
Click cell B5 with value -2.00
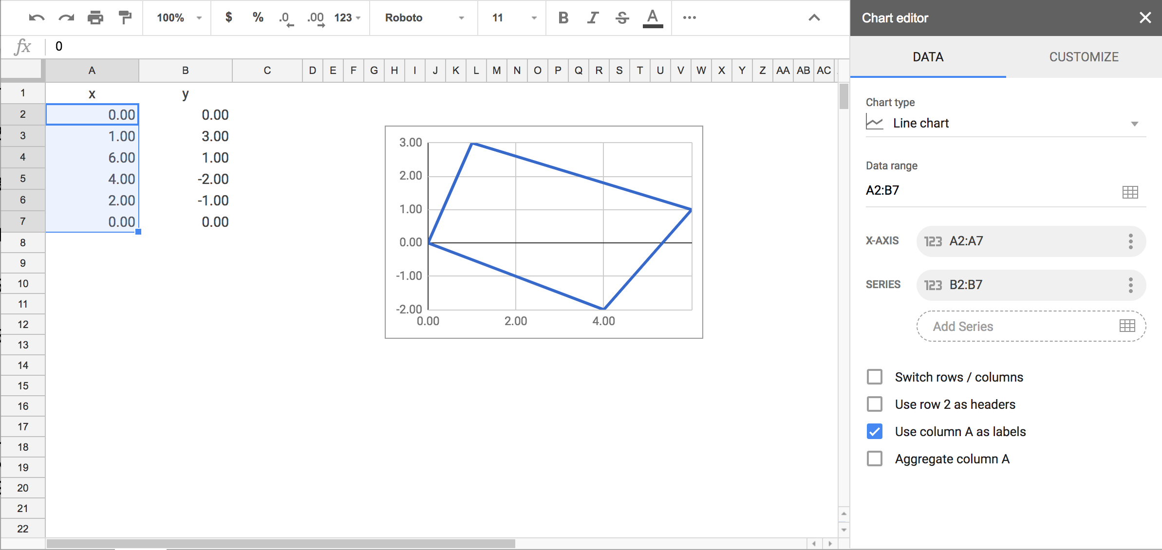(186, 179)
